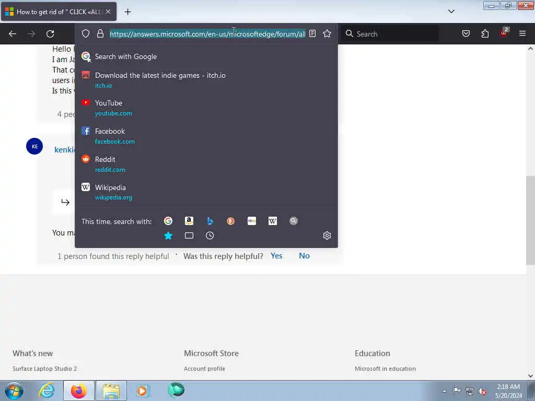Viewport: 535px width, 401px height.
Task: Click the page vertical scrollbar thumb
Action: 530,220
